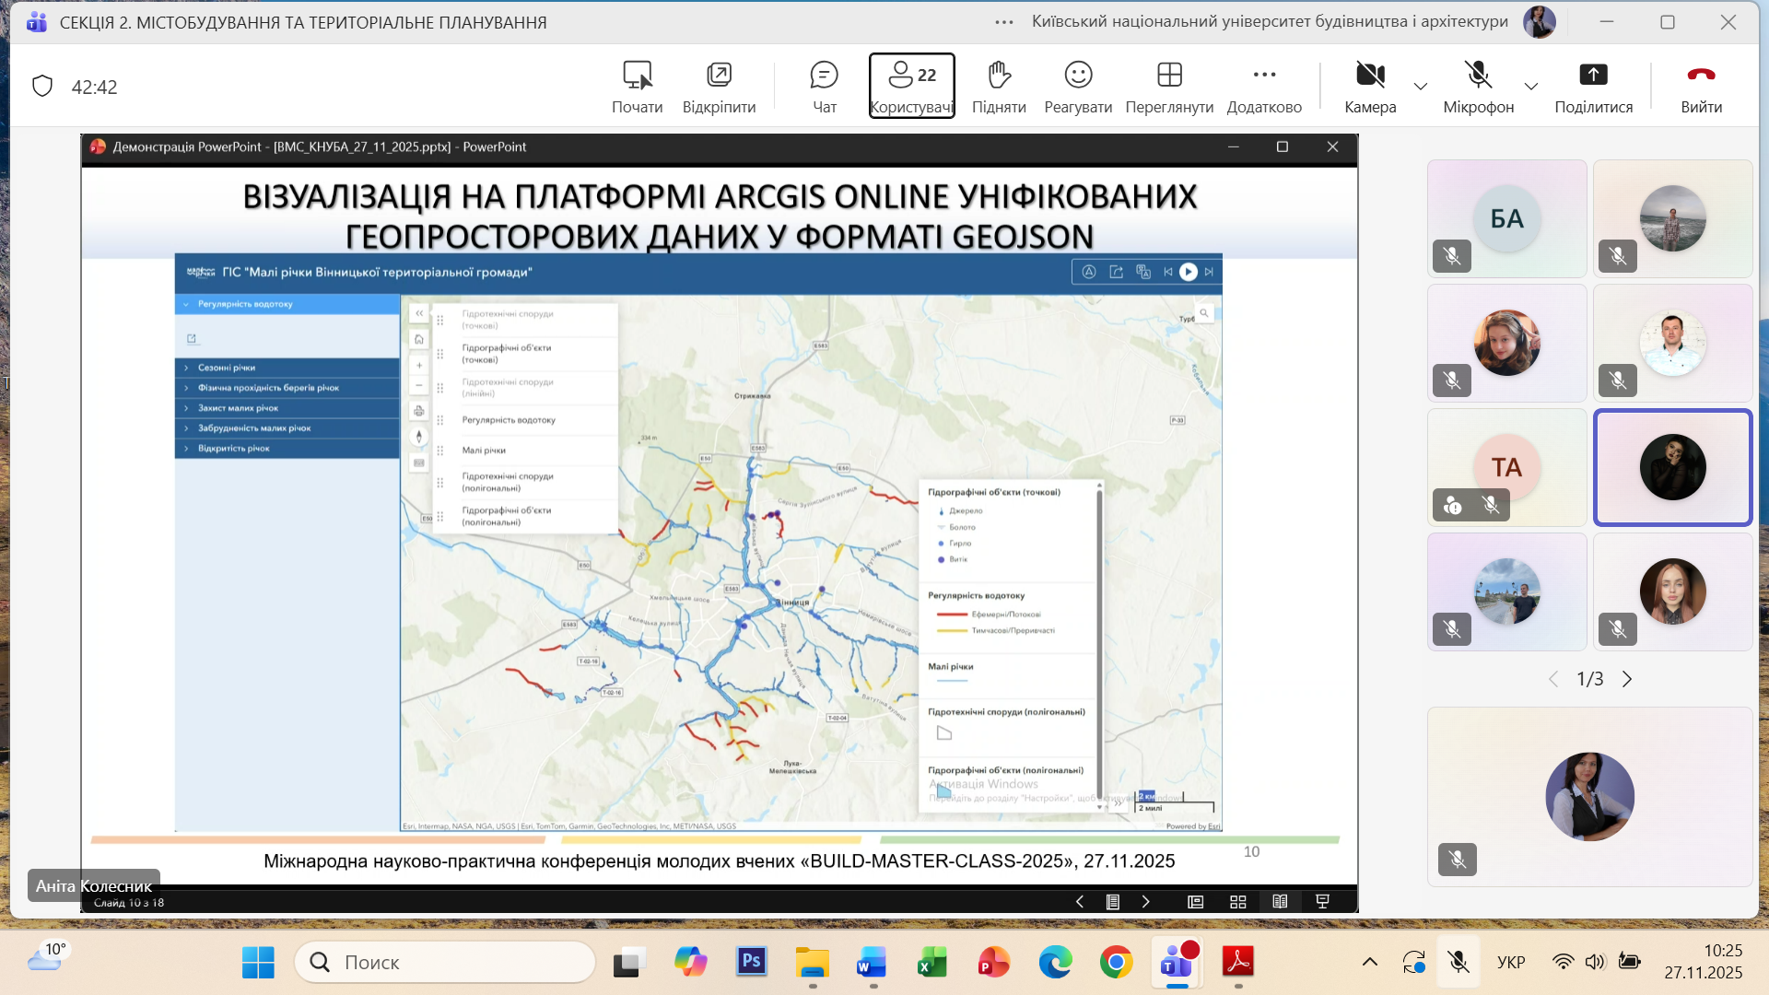This screenshot has height=995, width=1769.
Task: Open the React emoji menu
Action: pos(1078,87)
